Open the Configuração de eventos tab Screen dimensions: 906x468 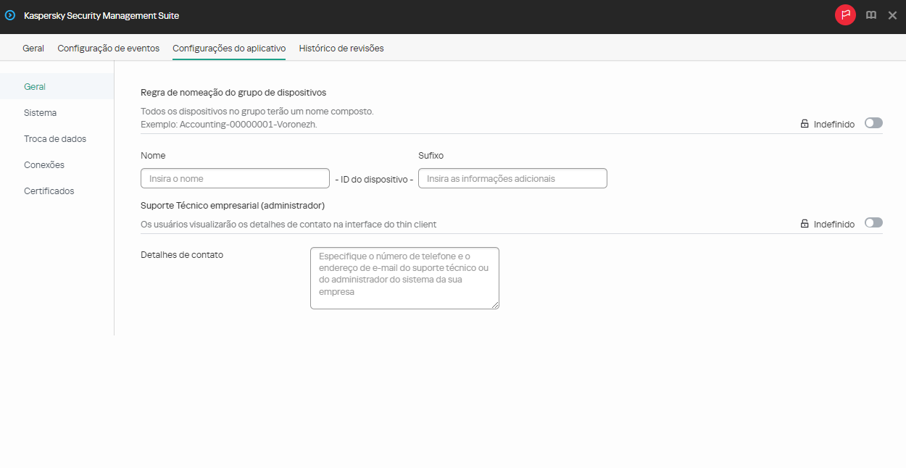[x=109, y=48]
